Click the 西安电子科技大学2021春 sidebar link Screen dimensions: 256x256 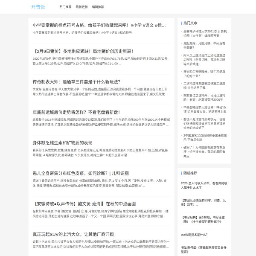point(205,34)
